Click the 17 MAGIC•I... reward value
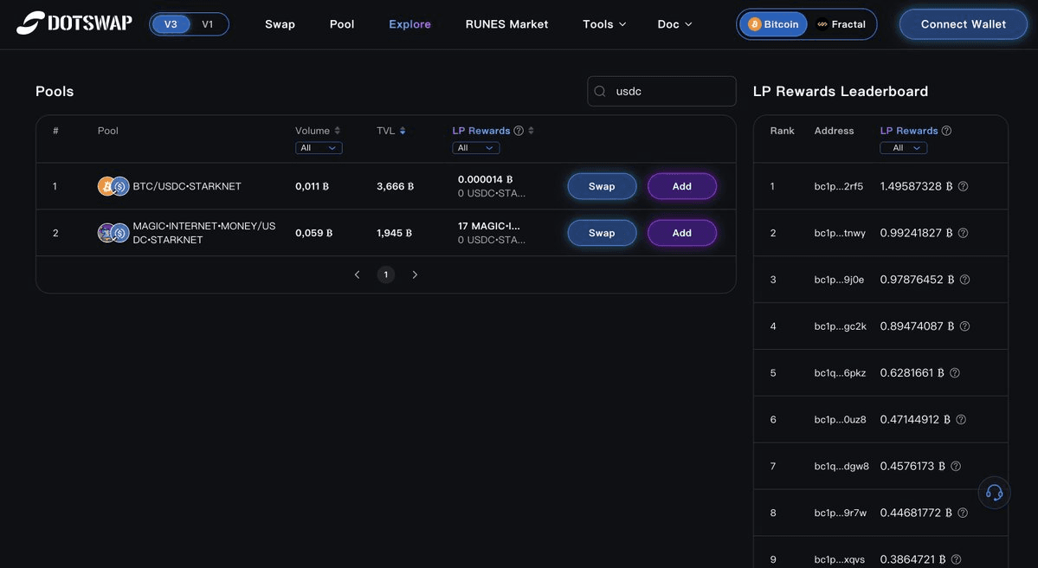The height and width of the screenshot is (568, 1038). [x=488, y=226]
